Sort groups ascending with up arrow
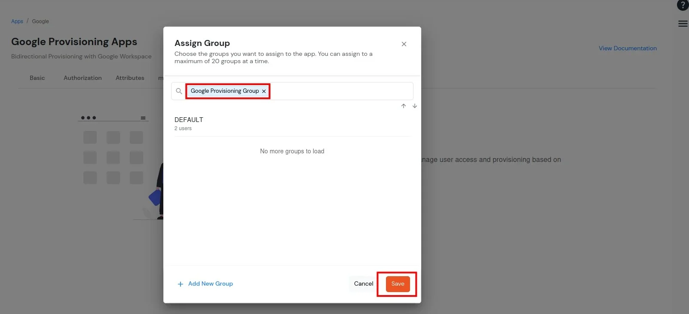The height and width of the screenshot is (314, 689). click(x=404, y=106)
